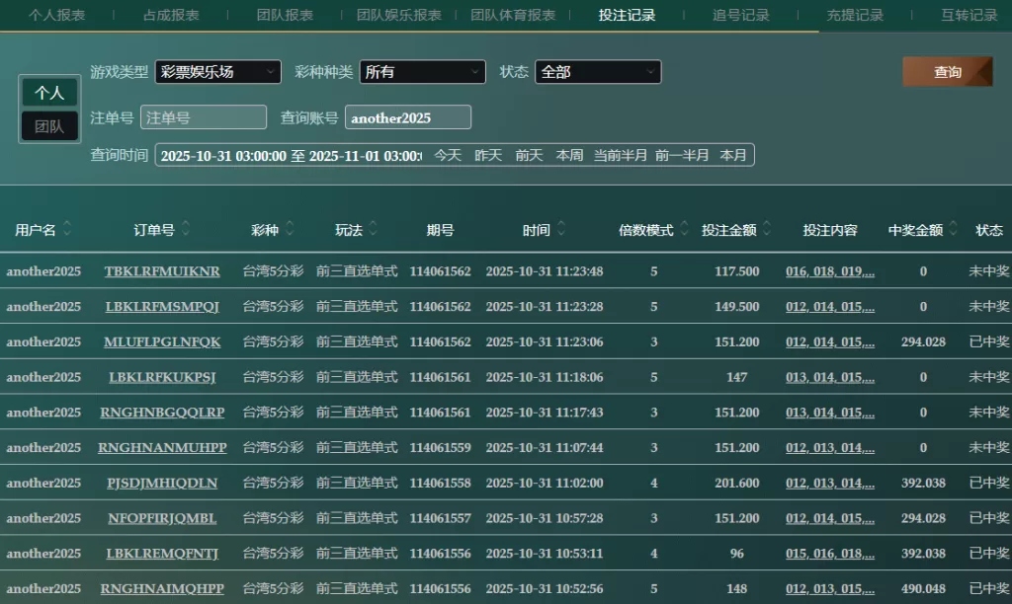The height and width of the screenshot is (604, 1012).
Task: Open order link TBKLRFMUIKNR
Action: tap(162, 271)
